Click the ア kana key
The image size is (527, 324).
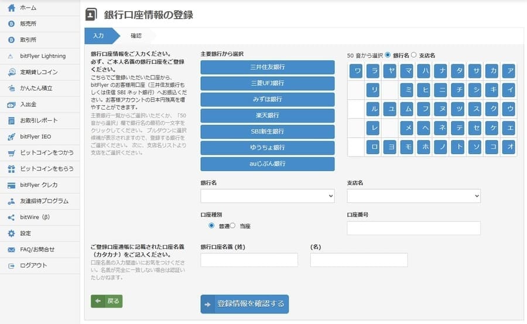pos(509,71)
